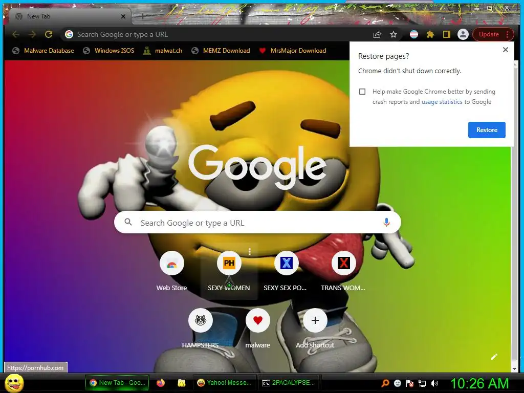
Task: Switch to Chrome New Tab taskbar item
Action: click(117, 383)
